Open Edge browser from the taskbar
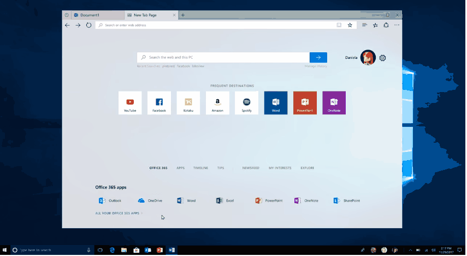The height and width of the screenshot is (256, 467). coord(113,250)
